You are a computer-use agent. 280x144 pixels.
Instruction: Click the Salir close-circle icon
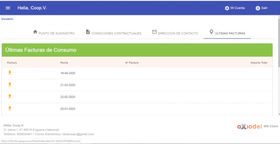[x=258, y=8]
